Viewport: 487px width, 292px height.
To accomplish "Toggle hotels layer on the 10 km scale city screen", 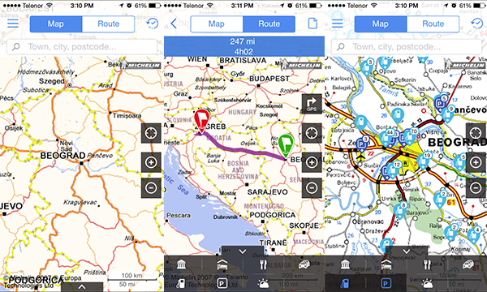I will 386,264.
